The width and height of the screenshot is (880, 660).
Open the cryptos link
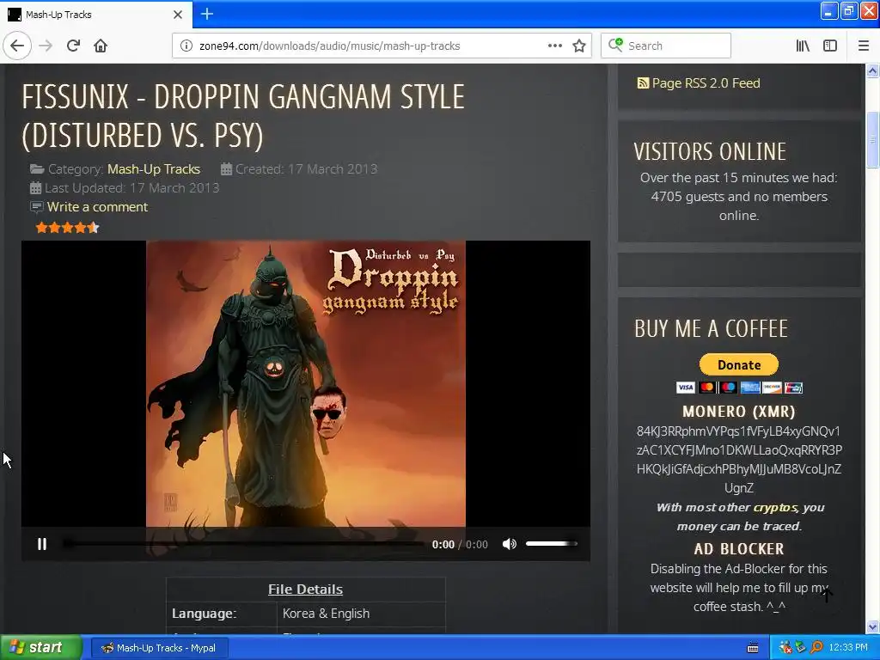[x=775, y=507]
